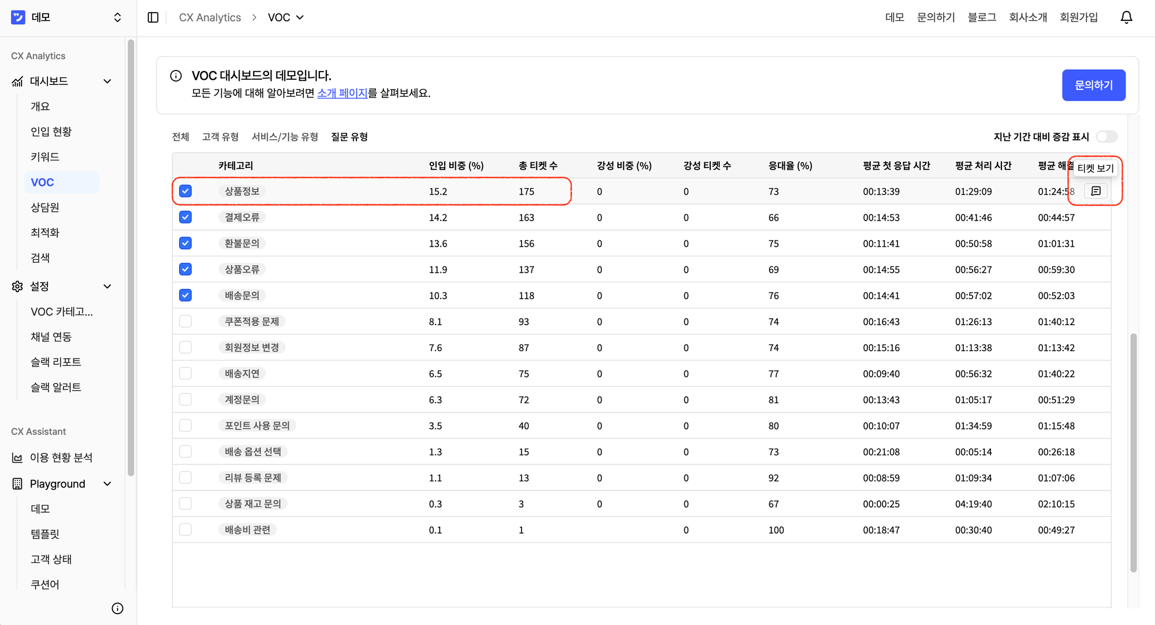Image resolution: width=1155 pixels, height=625 pixels.
Task: Uncheck the 상품정보 category checkbox
Action: pos(185,191)
